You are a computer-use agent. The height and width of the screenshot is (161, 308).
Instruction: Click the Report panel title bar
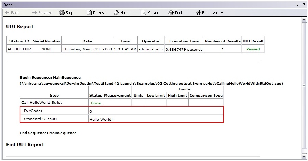click(x=137, y=5)
